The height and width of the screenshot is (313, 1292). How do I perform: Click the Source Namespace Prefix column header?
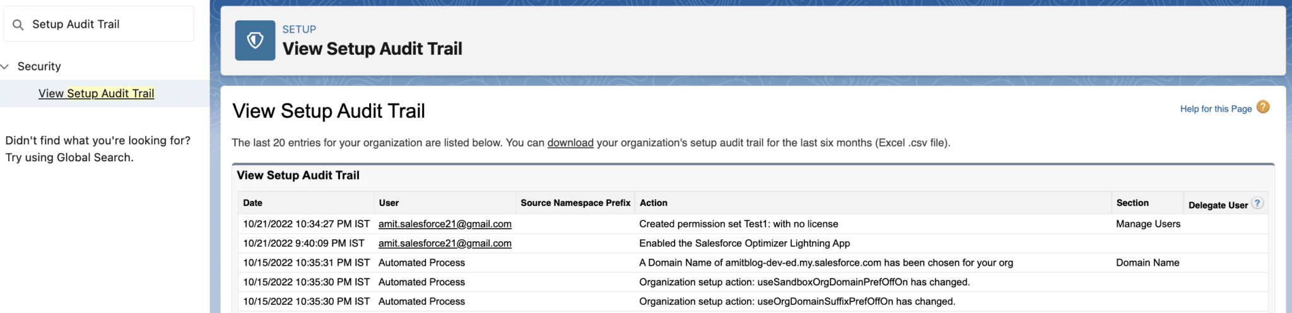click(575, 203)
